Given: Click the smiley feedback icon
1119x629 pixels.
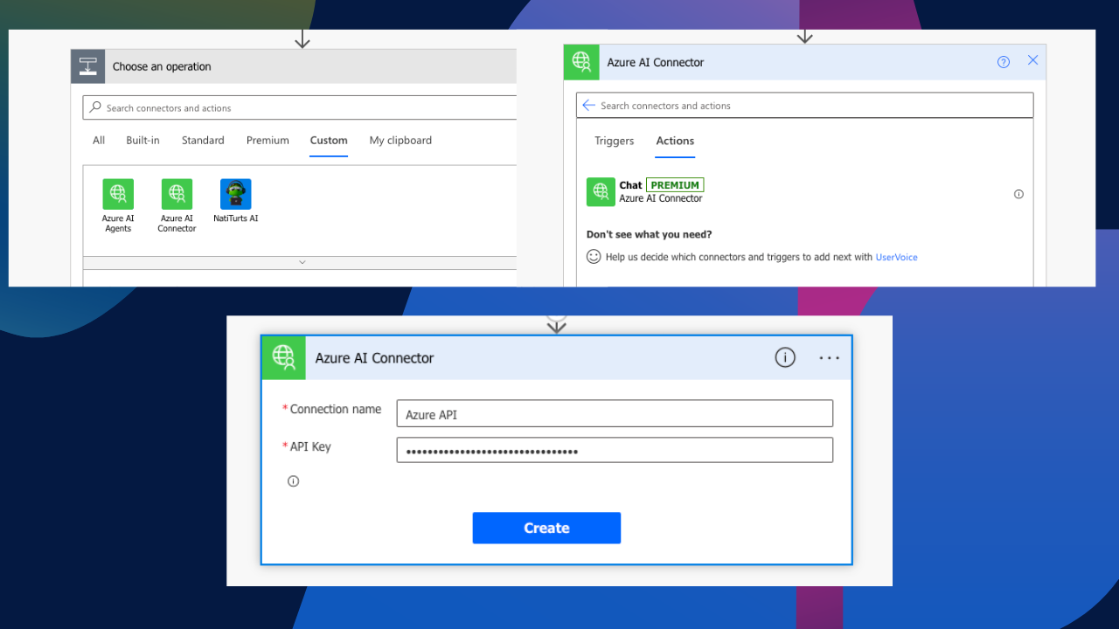Looking at the screenshot, I should [x=594, y=257].
